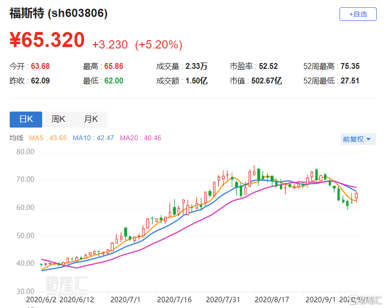Click the 50.00 y-axis label
Image resolution: width=385 pixels, height=308 pixels.
[25, 236]
